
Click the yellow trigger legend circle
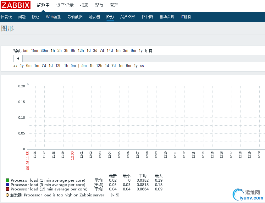click(x=8, y=195)
